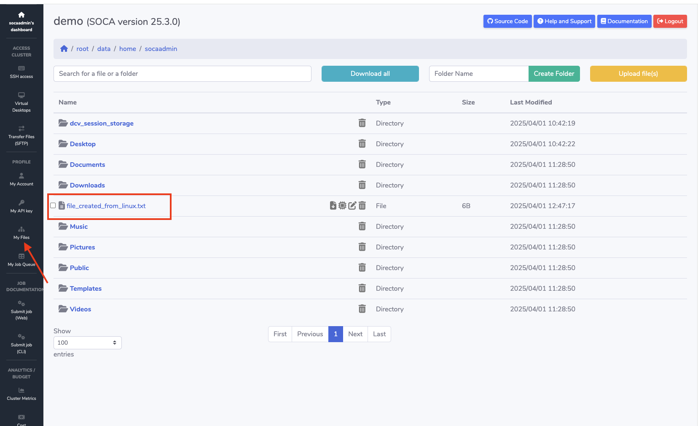The width and height of the screenshot is (698, 426).
Task: Click the edit pencil icon for file_created_from_linux.txt
Action: coord(352,206)
